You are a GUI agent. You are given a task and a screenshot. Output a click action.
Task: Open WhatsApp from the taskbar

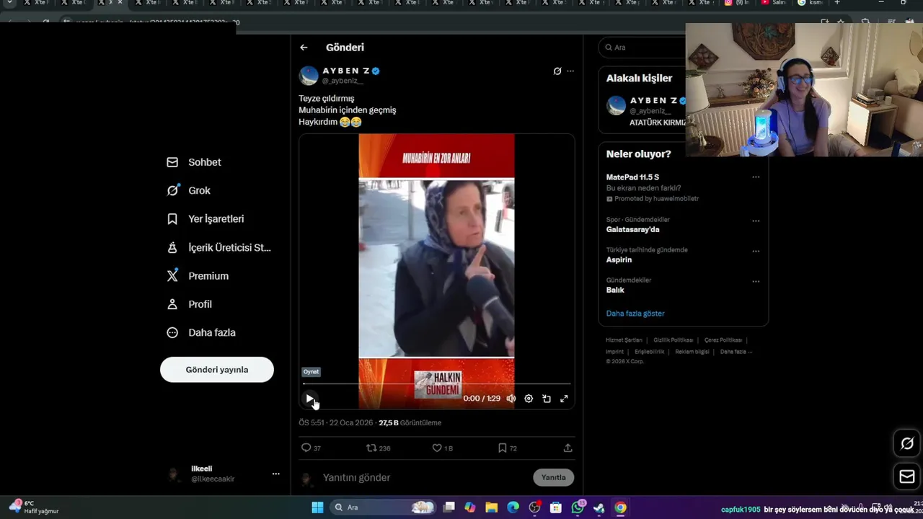click(x=578, y=507)
